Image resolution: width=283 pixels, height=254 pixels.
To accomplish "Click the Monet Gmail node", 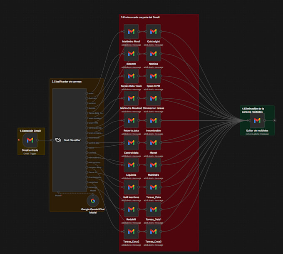I will pyautogui.click(x=154, y=143).
